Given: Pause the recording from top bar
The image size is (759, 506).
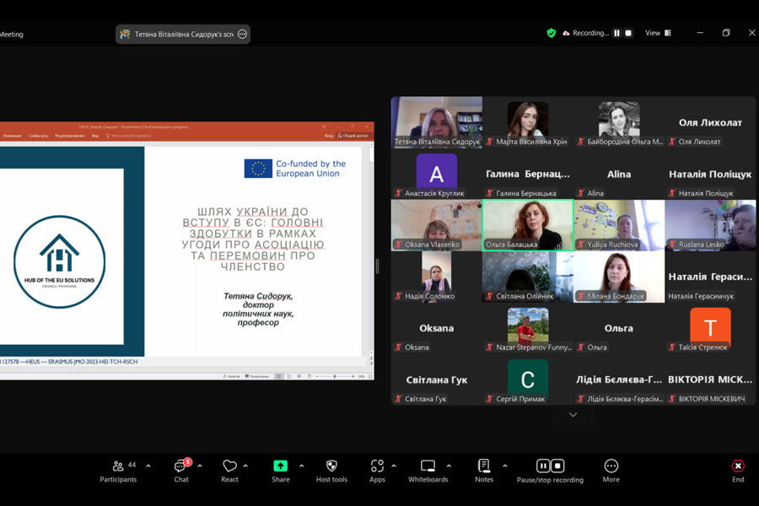Looking at the screenshot, I should 617,33.
